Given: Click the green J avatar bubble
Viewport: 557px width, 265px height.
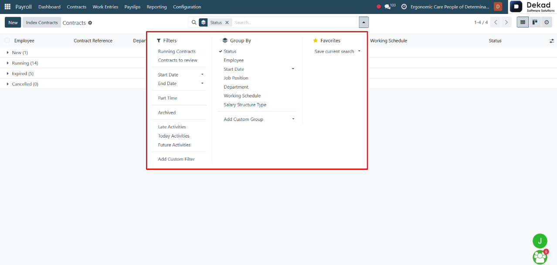Looking at the screenshot, I should tap(540, 241).
